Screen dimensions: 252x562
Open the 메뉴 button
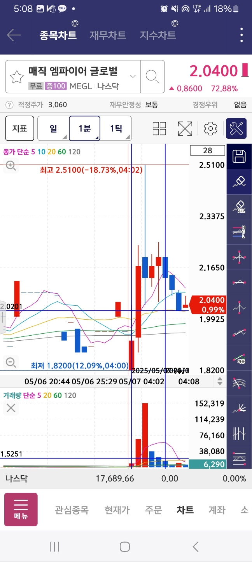[x=21, y=509]
